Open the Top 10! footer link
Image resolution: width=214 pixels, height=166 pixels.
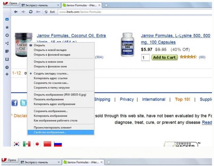tap(182, 99)
